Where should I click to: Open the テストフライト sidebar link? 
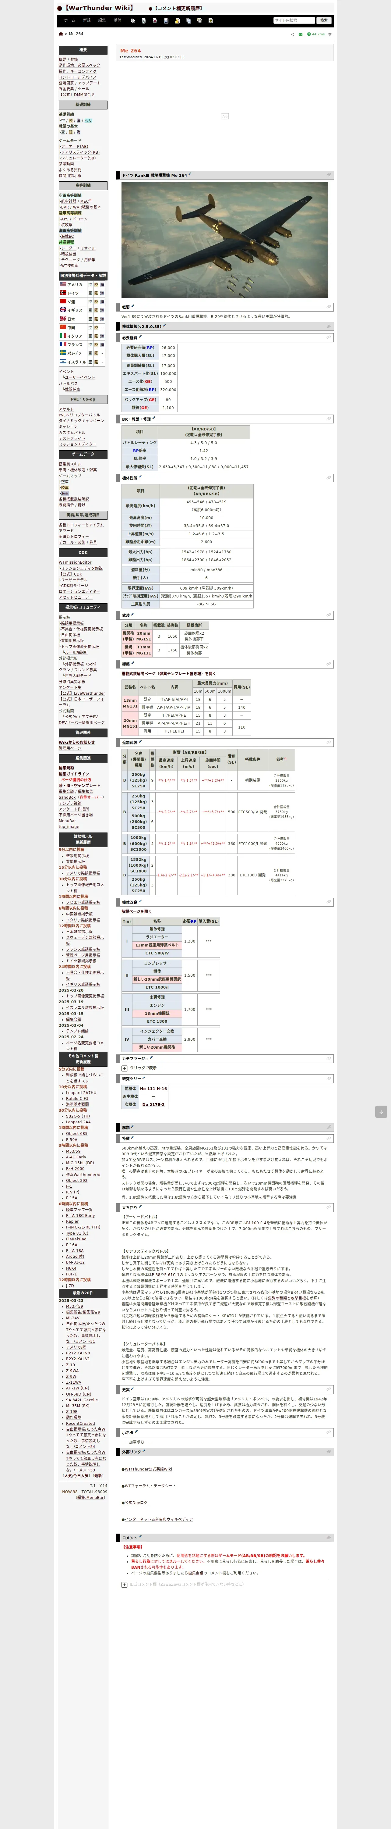72,438
